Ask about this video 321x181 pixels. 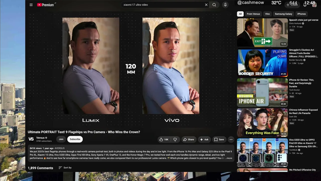coord(204,140)
